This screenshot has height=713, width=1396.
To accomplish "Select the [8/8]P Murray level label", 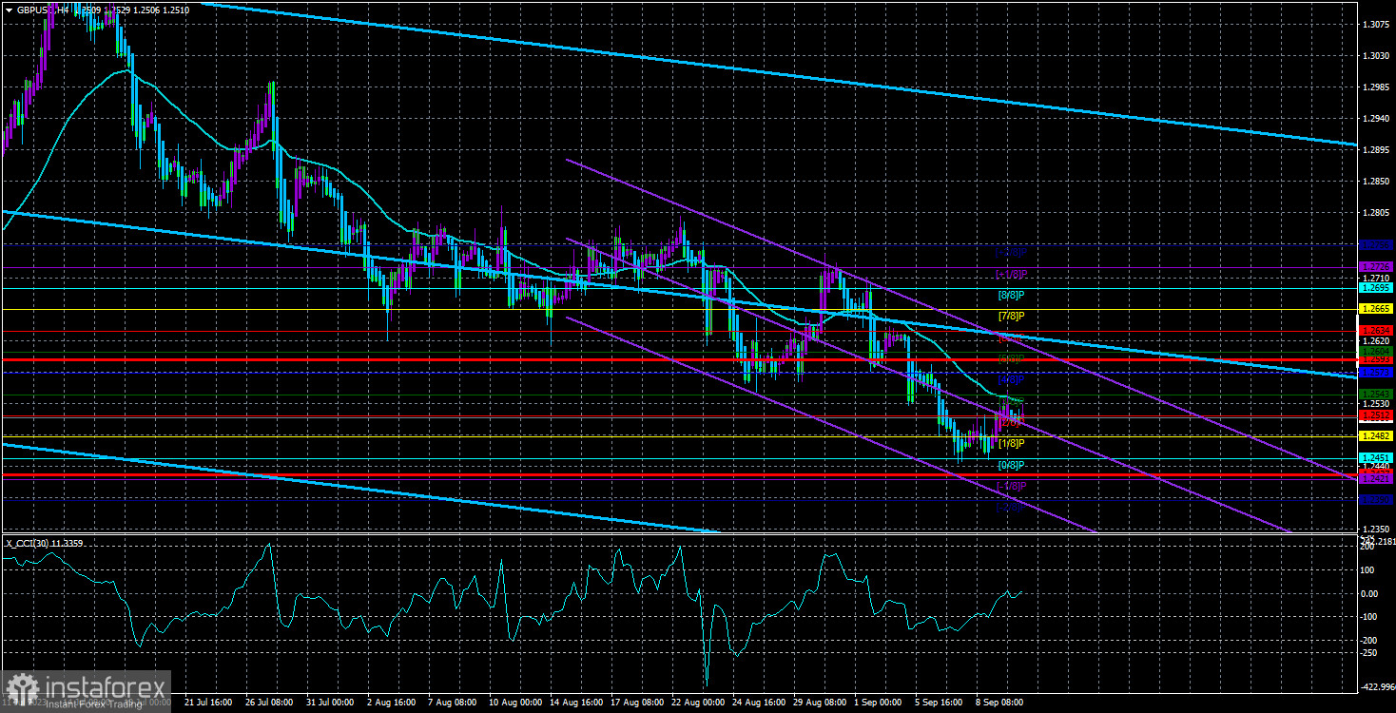I will tap(1011, 295).
